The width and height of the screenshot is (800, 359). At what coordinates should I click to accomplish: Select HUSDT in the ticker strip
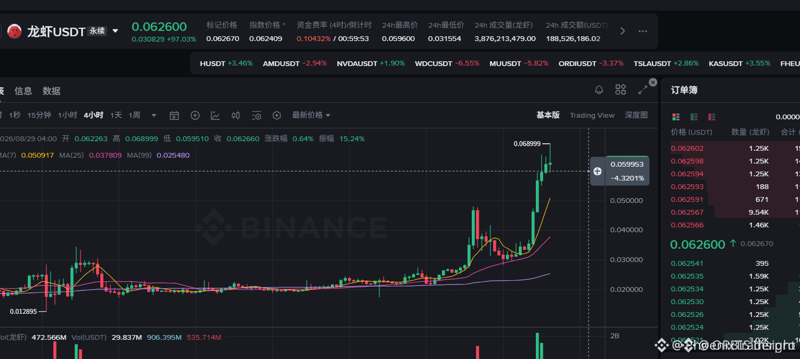226,63
